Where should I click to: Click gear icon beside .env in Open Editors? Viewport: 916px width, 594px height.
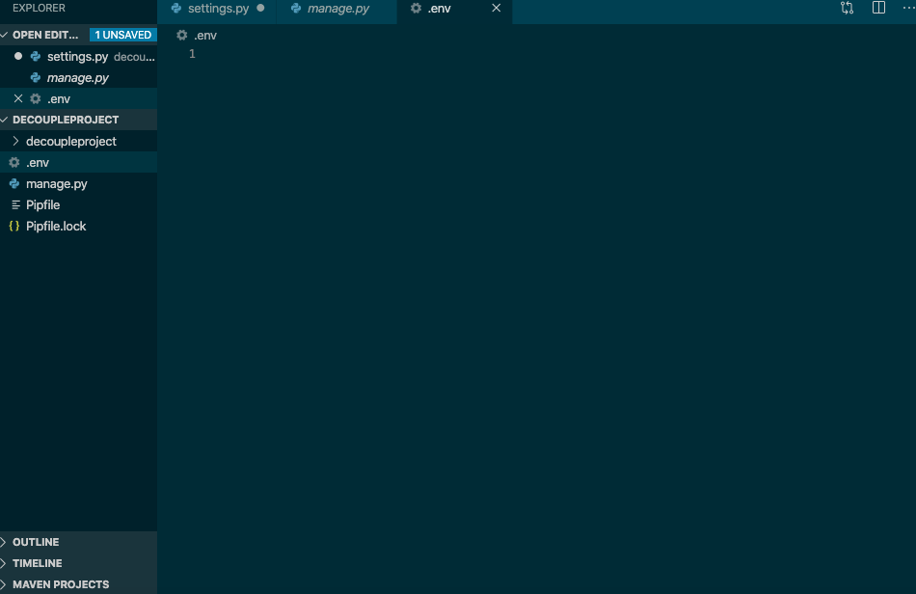(35, 98)
